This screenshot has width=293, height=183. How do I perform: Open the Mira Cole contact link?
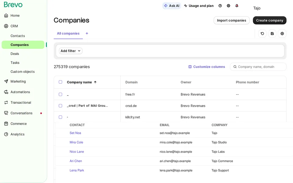[x=76, y=142]
